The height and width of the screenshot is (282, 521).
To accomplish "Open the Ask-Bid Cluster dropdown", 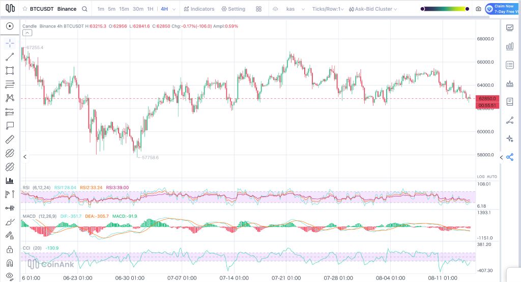I will (x=373, y=9).
